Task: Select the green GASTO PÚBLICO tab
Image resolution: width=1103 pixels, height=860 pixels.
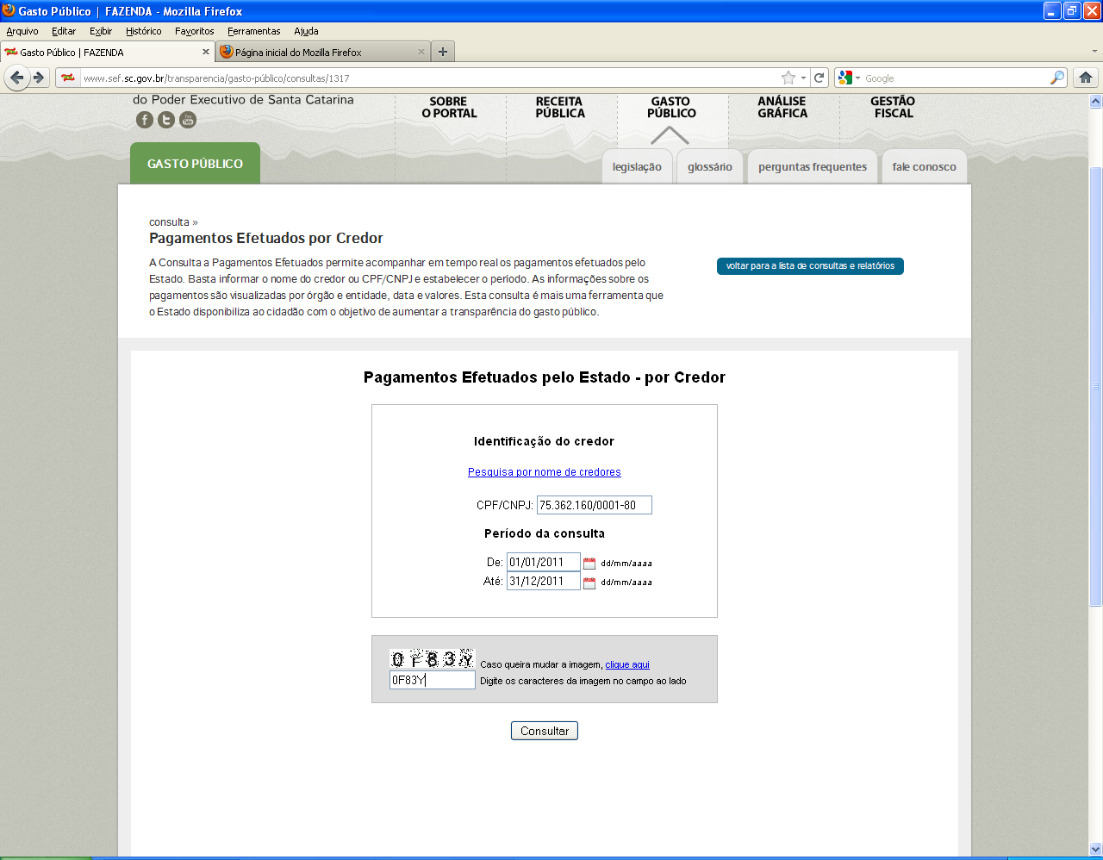Action: point(195,163)
